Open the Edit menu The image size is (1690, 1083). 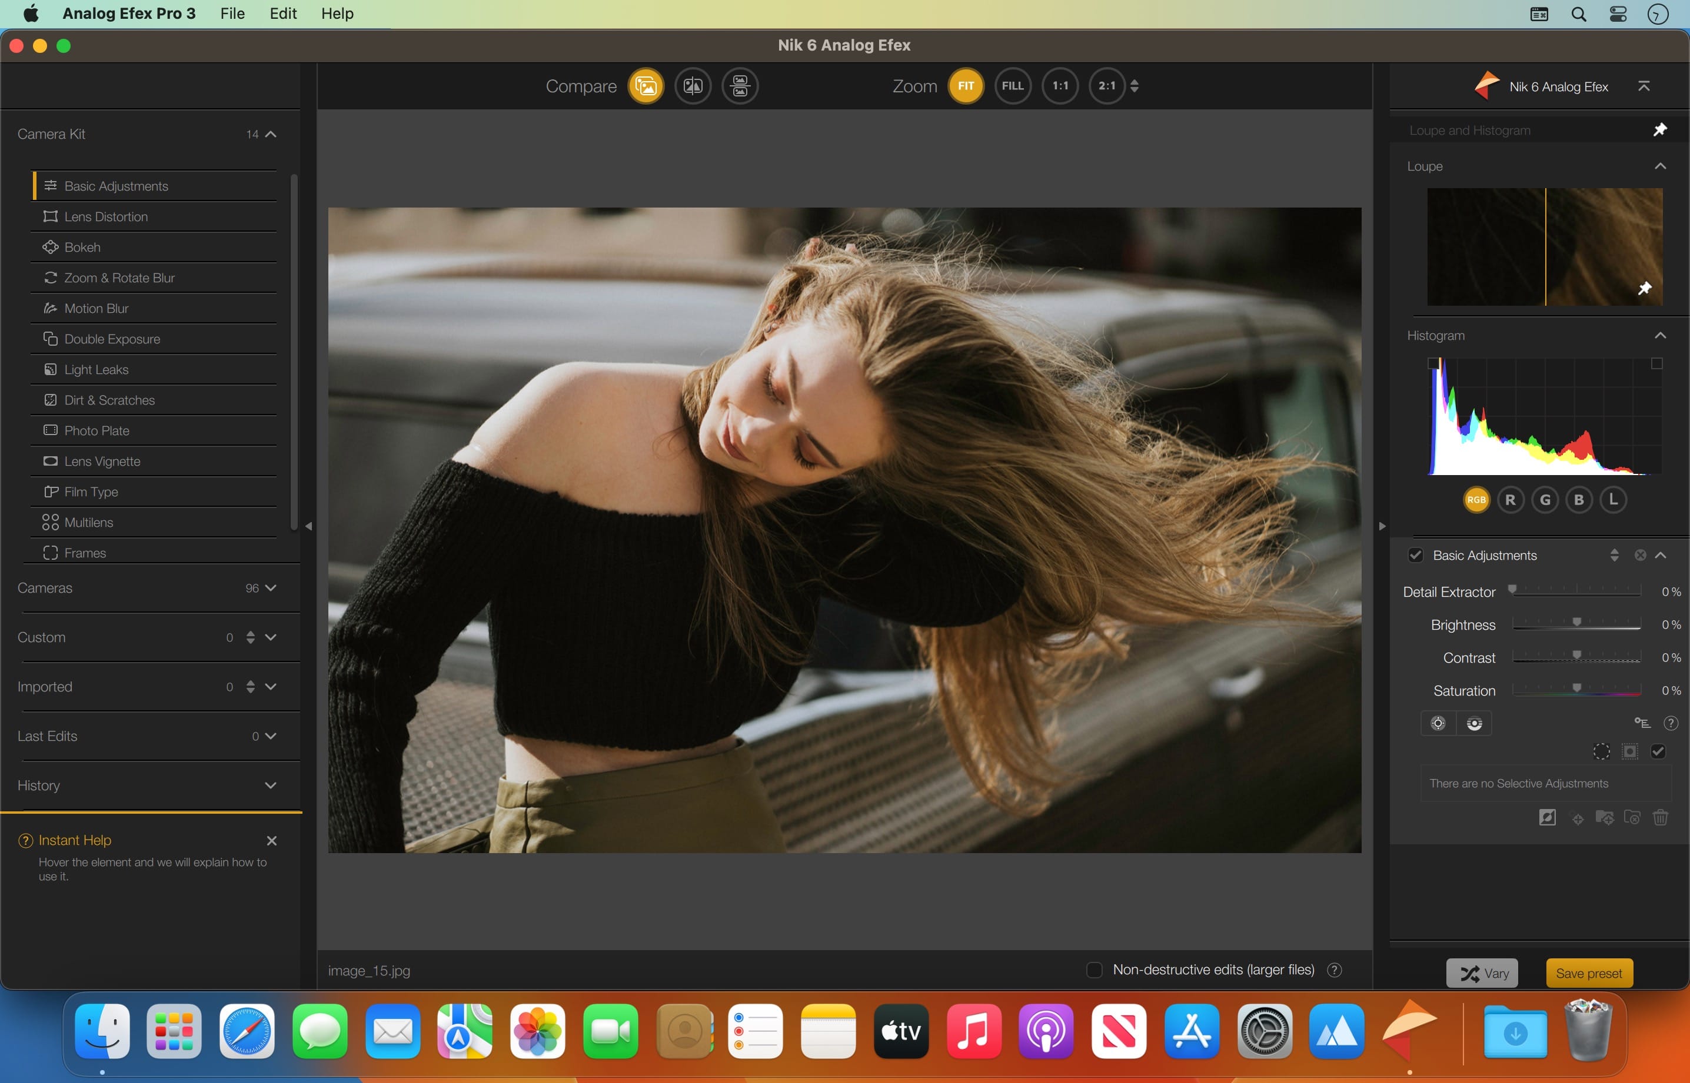(283, 14)
